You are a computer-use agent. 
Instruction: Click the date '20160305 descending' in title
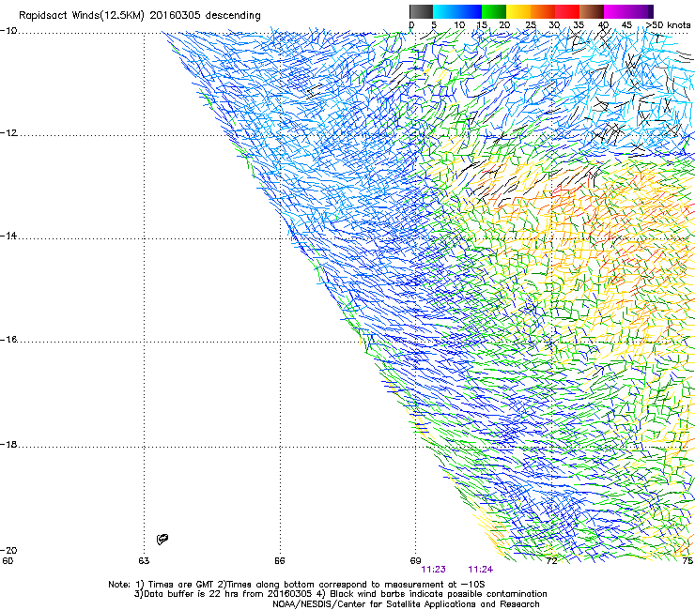(206, 16)
